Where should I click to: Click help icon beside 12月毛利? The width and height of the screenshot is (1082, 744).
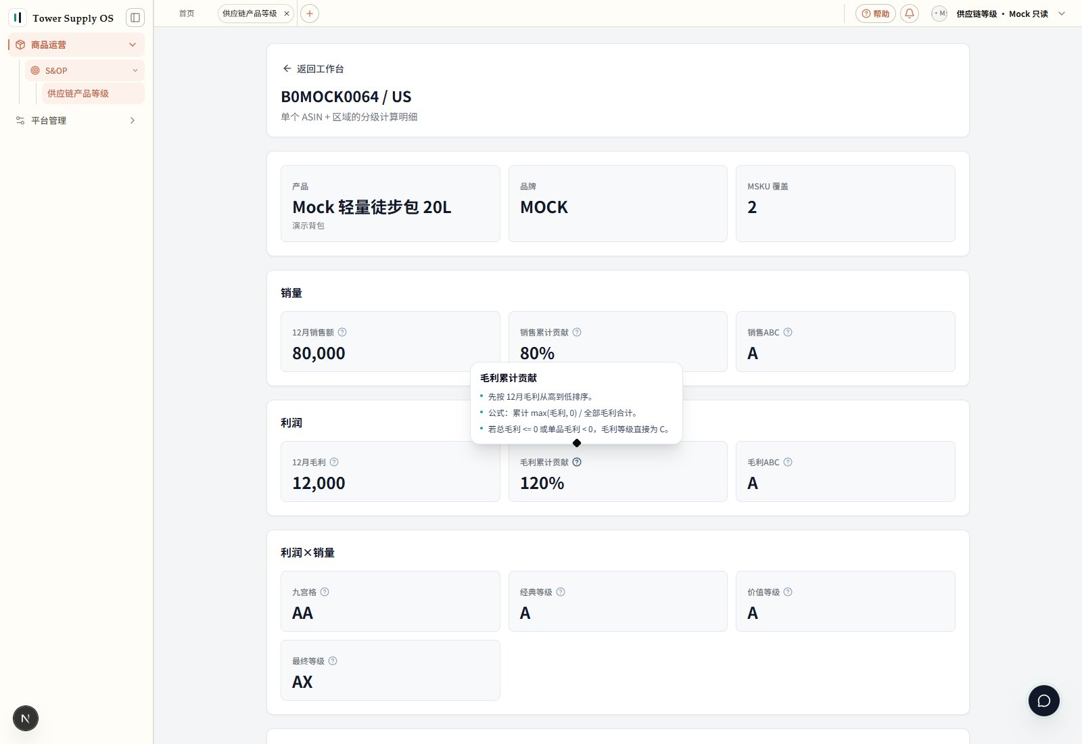click(x=334, y=462)
